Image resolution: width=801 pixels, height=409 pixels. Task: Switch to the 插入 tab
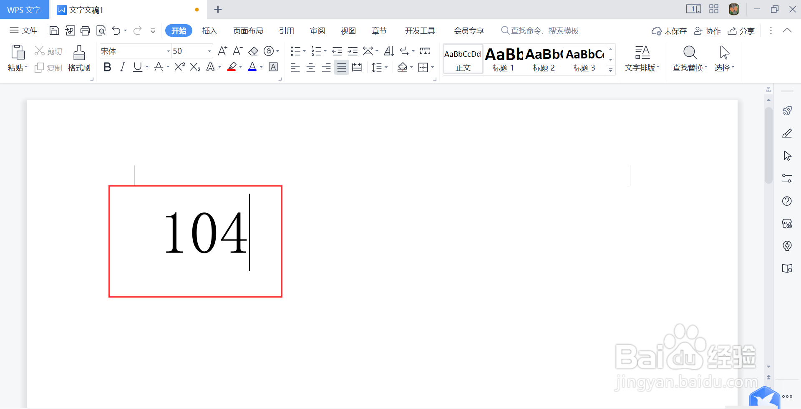click(209, 30)
